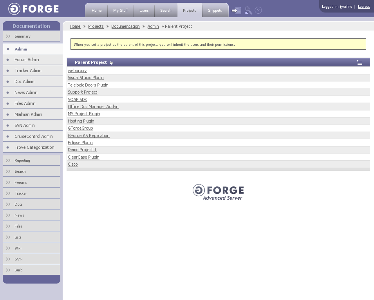Choose SOAP SDK as parent project
Image resolution: width=374 pixels, height=300 pixels.
pyautogui.click(x=78, y=99)
